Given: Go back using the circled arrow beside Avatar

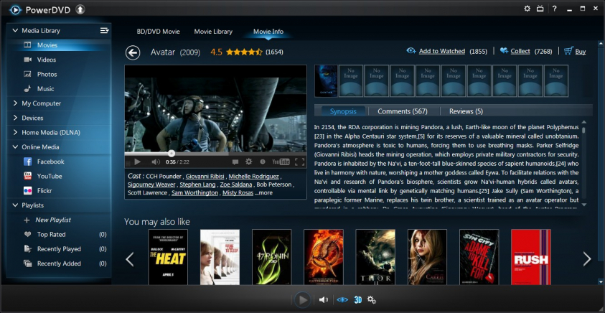Looking at the screenshot, I should [x=132, y=52].
